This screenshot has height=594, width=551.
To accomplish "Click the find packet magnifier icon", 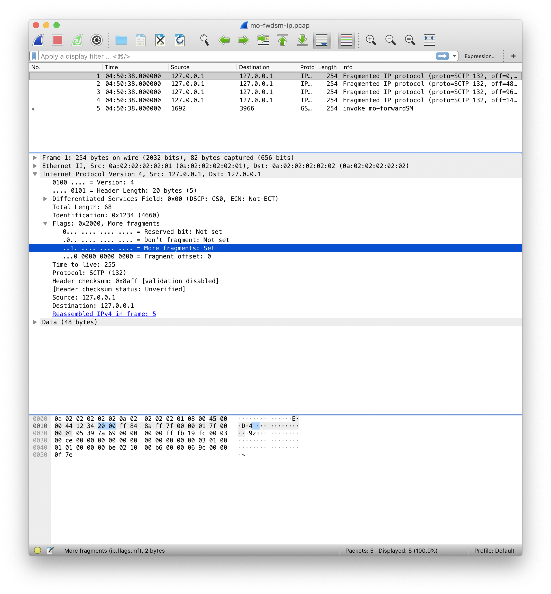I will pyautogui.click(x=204, y=40).
